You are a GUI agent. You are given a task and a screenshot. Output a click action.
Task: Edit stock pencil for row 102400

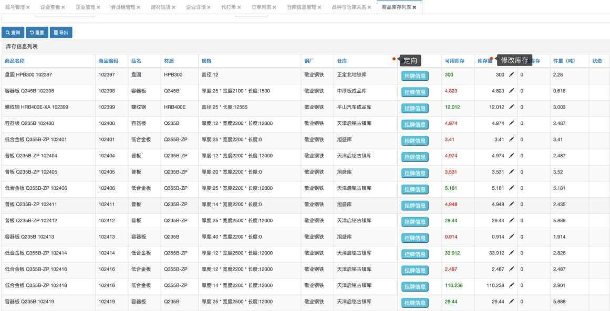pos(512,123)
